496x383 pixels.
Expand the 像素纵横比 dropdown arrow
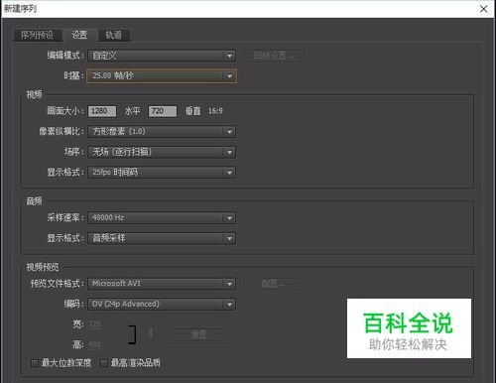click(229, 132)
